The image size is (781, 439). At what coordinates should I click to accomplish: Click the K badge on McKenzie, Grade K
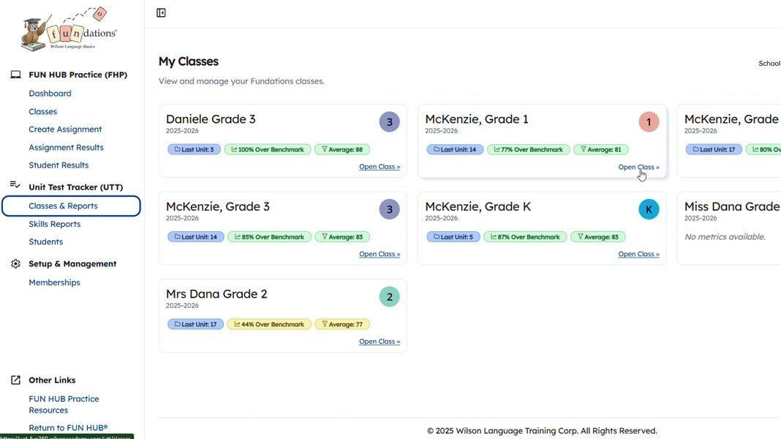[x=649, y=209]
